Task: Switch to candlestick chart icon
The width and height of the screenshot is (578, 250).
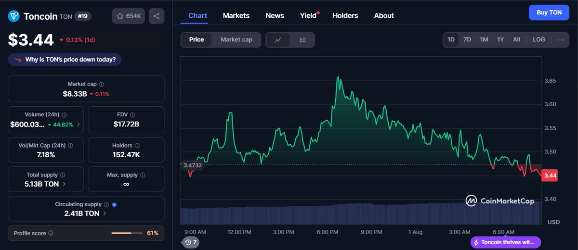Action: [302, 40]
